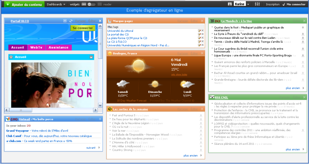Click the download arrow beside Country Strong
This screenshot has width=309, height=164.
(201, 150)
